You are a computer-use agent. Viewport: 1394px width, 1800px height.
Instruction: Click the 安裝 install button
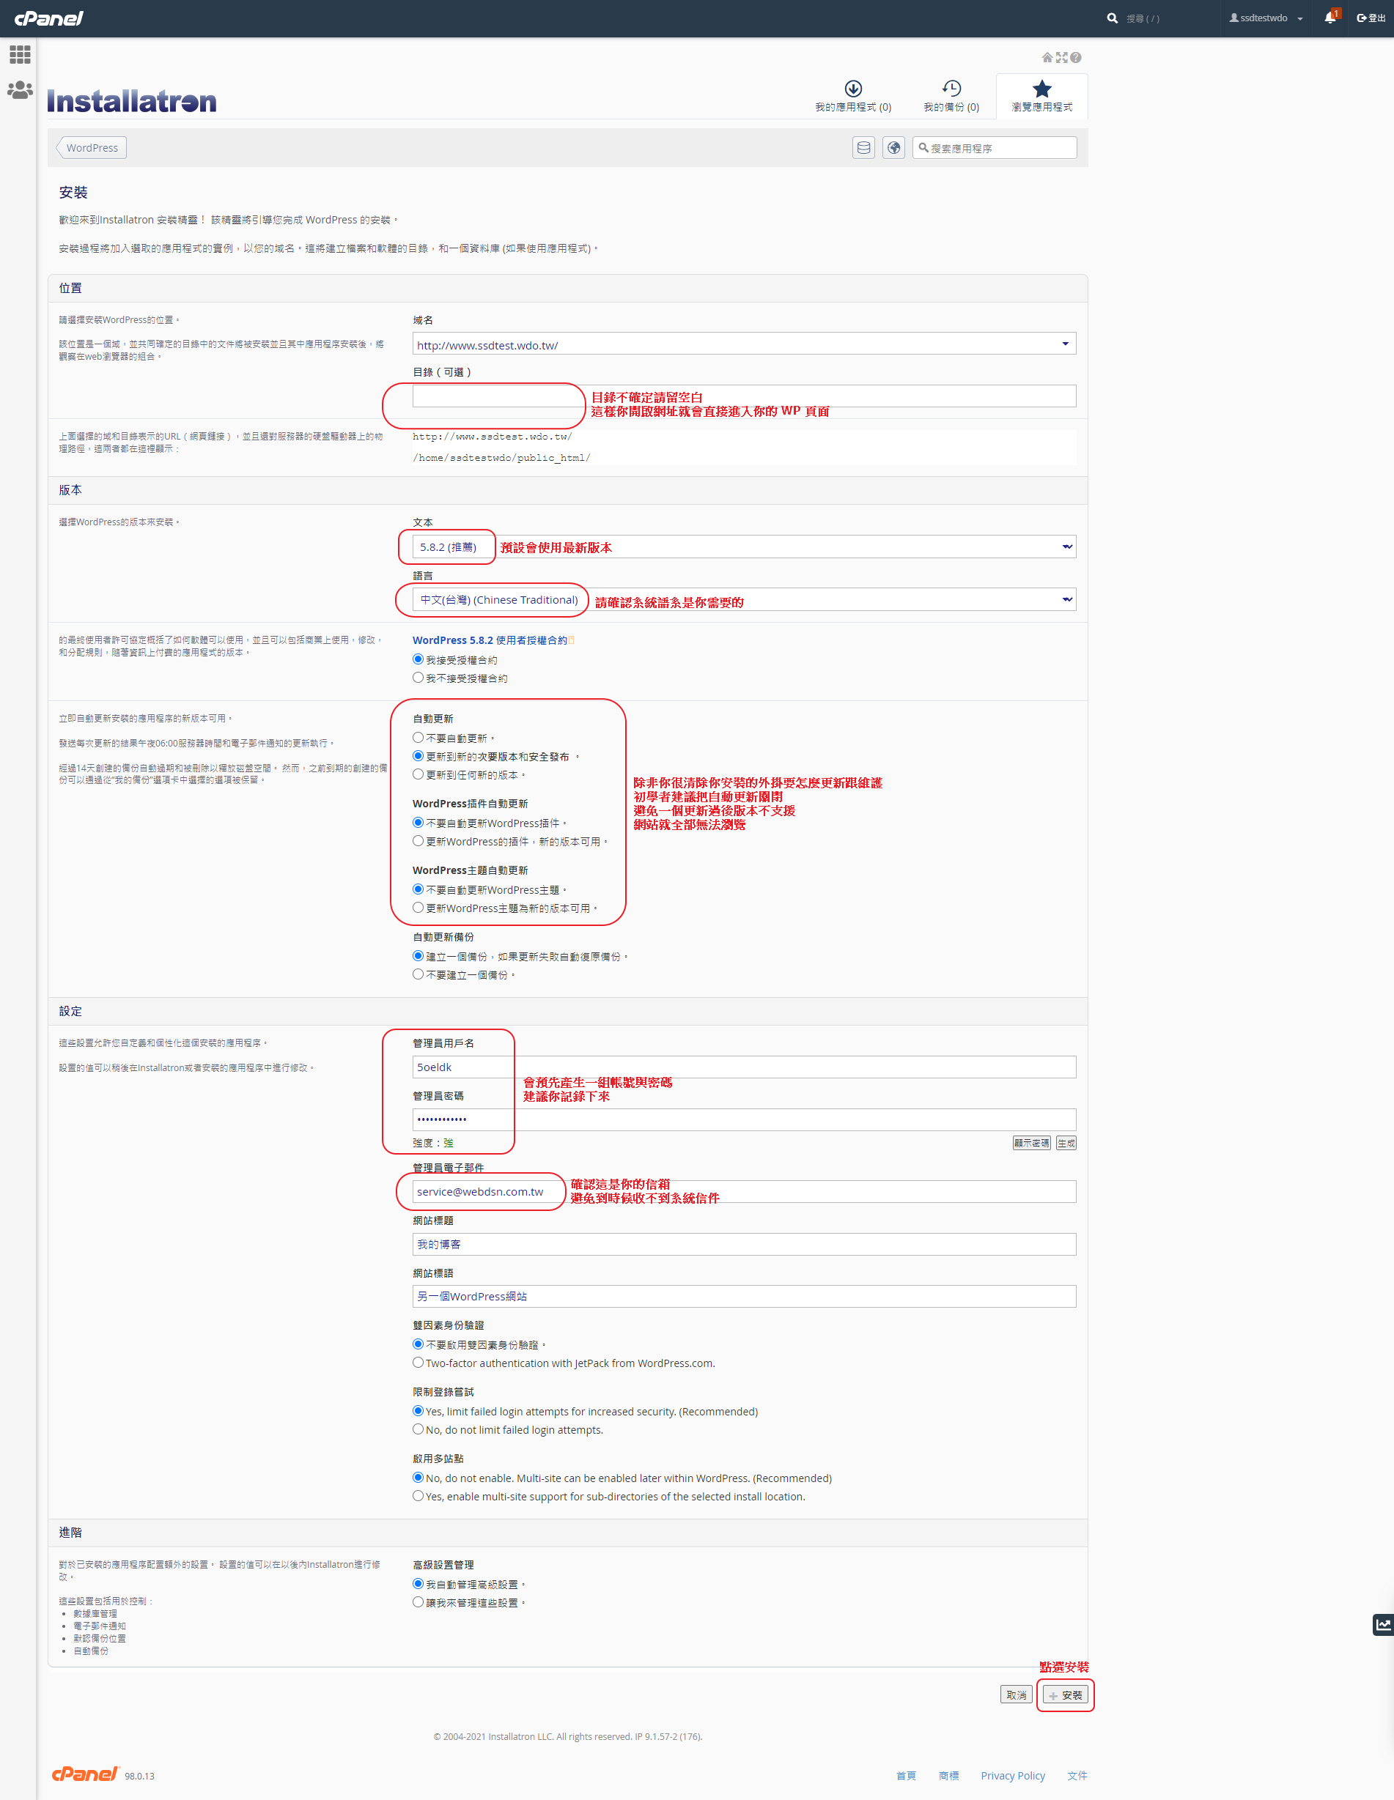(x=1066, y=1695)
